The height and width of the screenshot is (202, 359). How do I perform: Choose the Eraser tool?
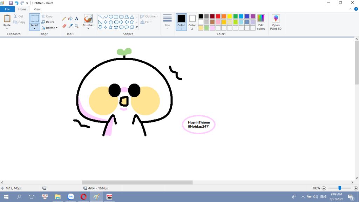pyautogui.click(x=64, y=26)
